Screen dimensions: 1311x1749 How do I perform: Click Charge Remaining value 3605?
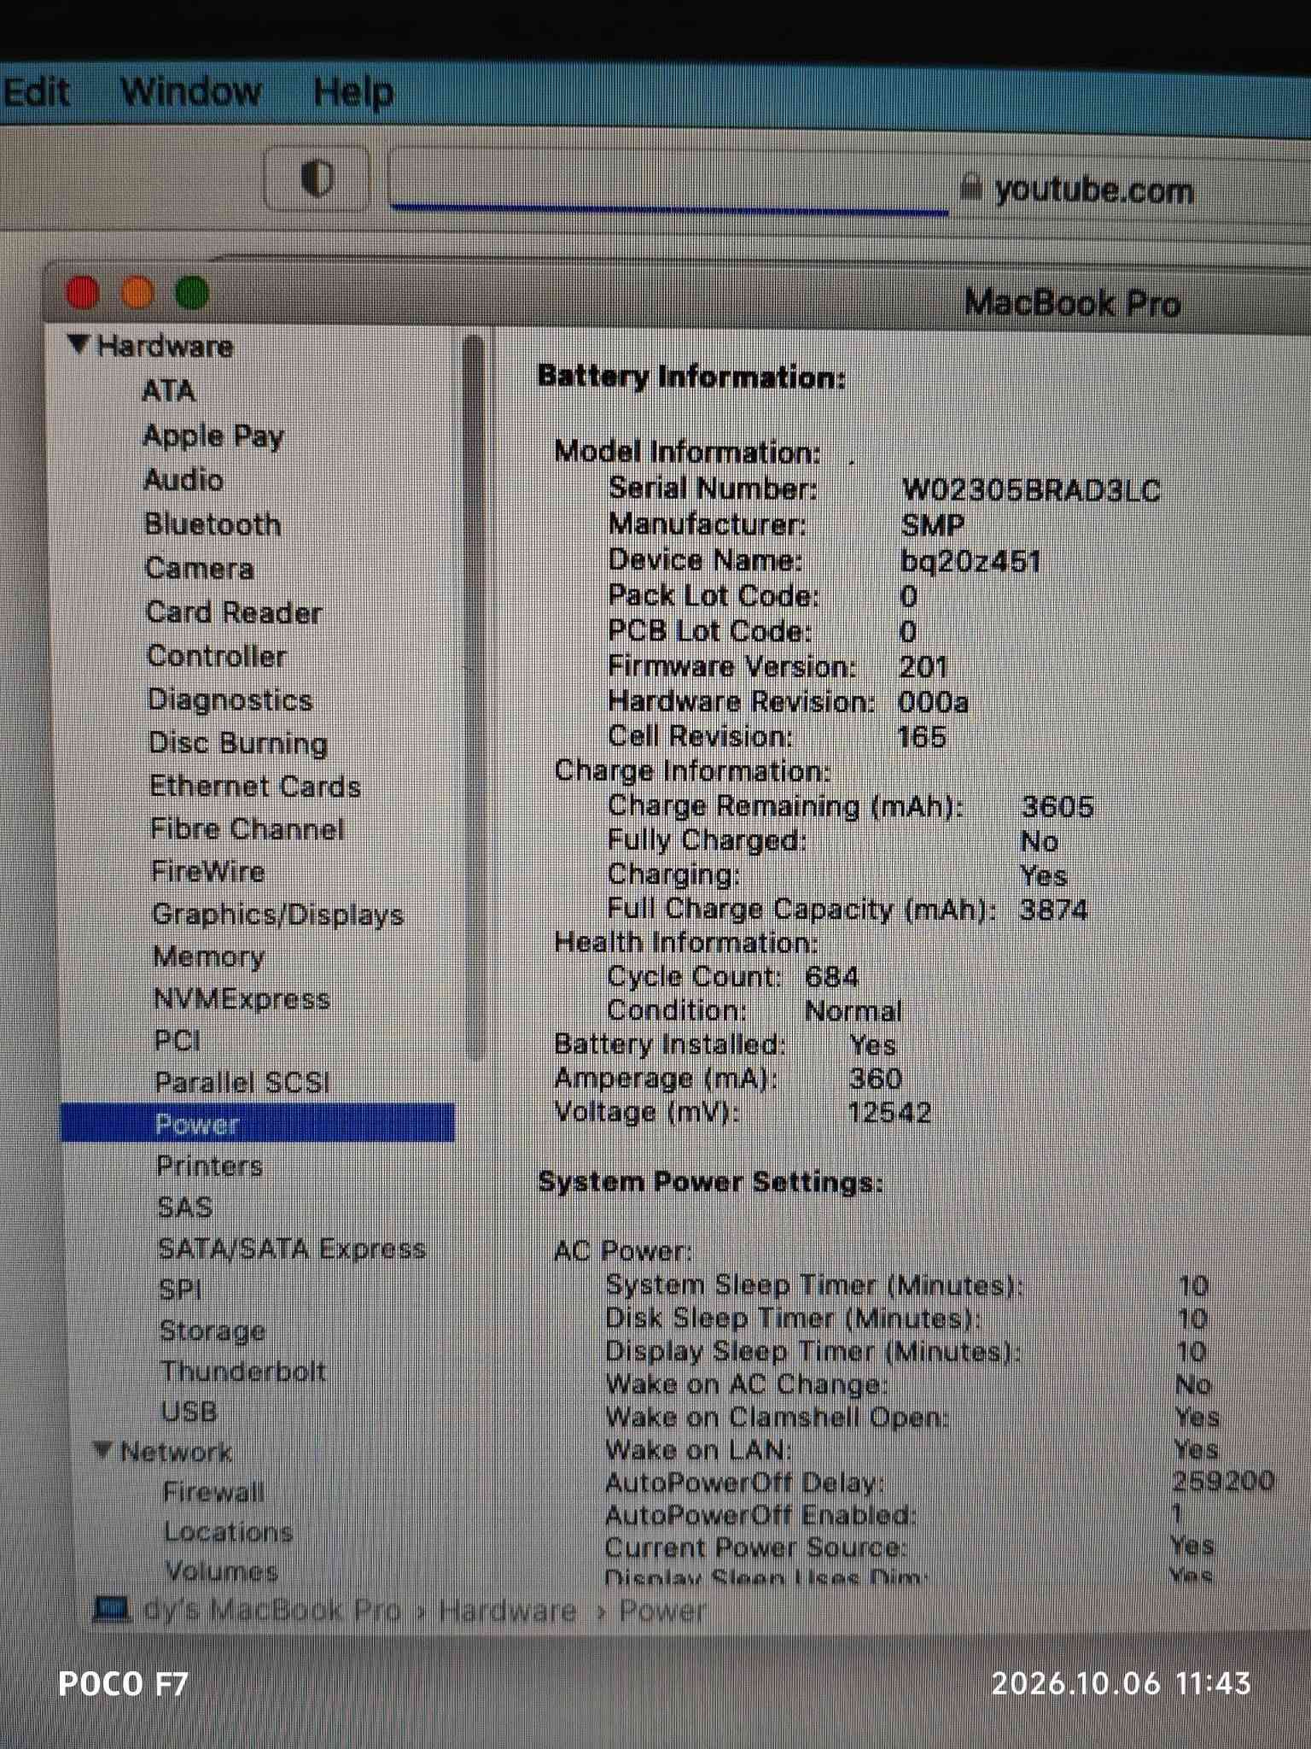tap(1058, 806)
